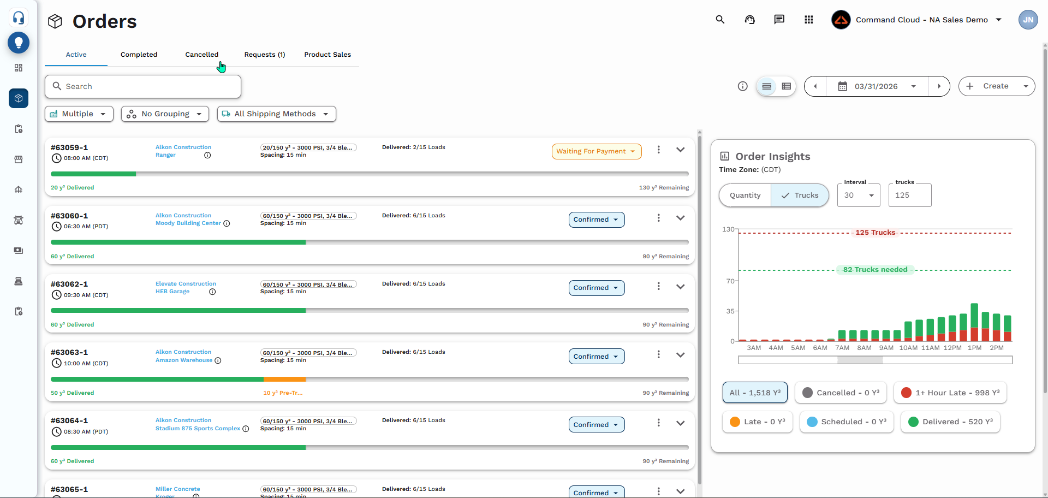Switch to the Cancelled tab

coord(202,55)
